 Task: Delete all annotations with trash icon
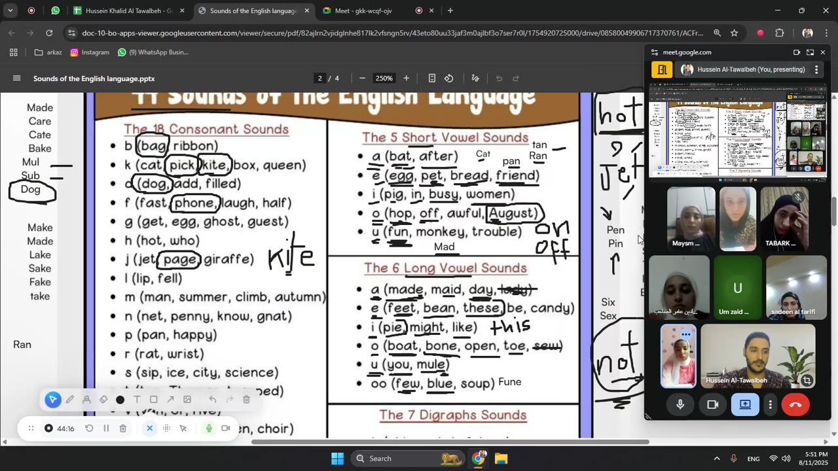point(246,400)
